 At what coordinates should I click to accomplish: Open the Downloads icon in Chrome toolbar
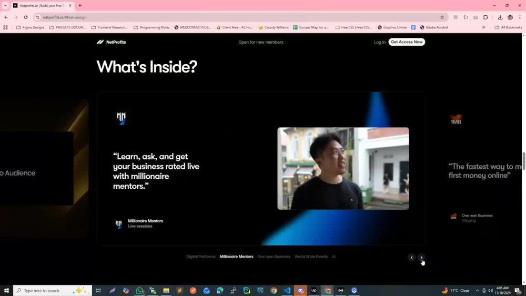pos(500,17)
